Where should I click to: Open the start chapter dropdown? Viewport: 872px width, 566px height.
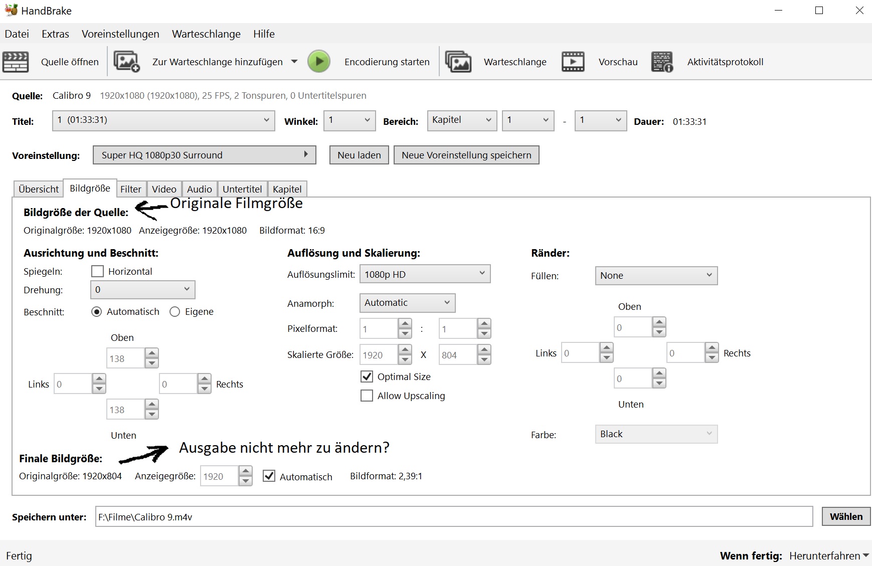[x=528, y=120]
